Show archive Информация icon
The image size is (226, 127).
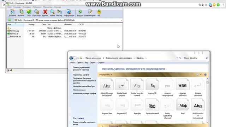point(69,13)
